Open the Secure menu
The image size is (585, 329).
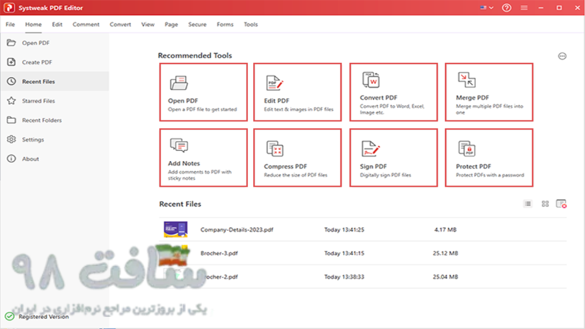click(x=197, y=24)
